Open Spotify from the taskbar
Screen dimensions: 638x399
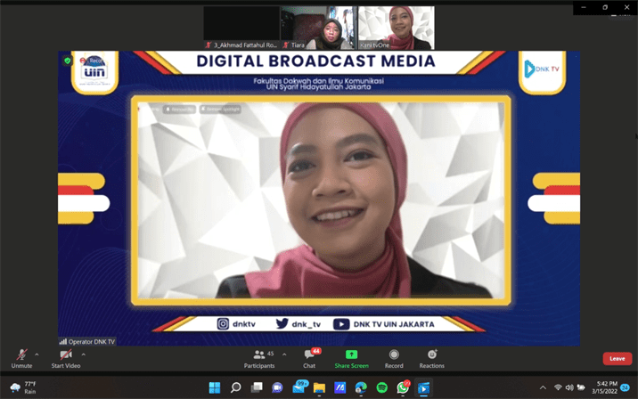[x=382, y=387]
